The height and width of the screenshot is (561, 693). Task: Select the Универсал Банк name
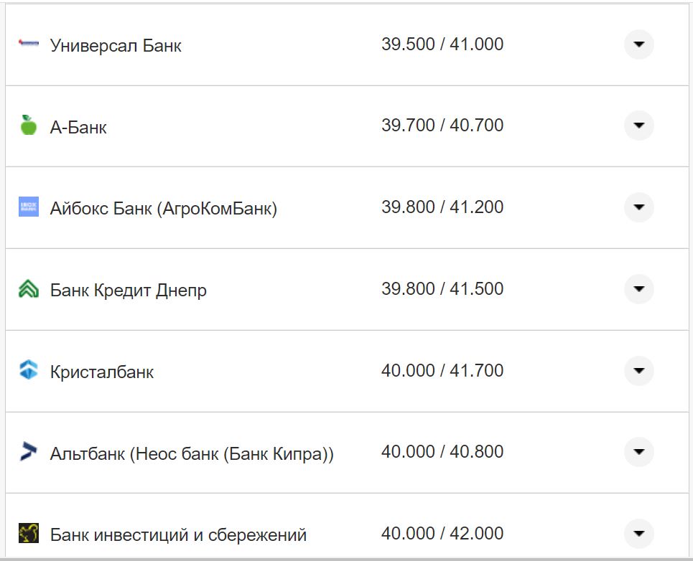click(x=115, y=45)
